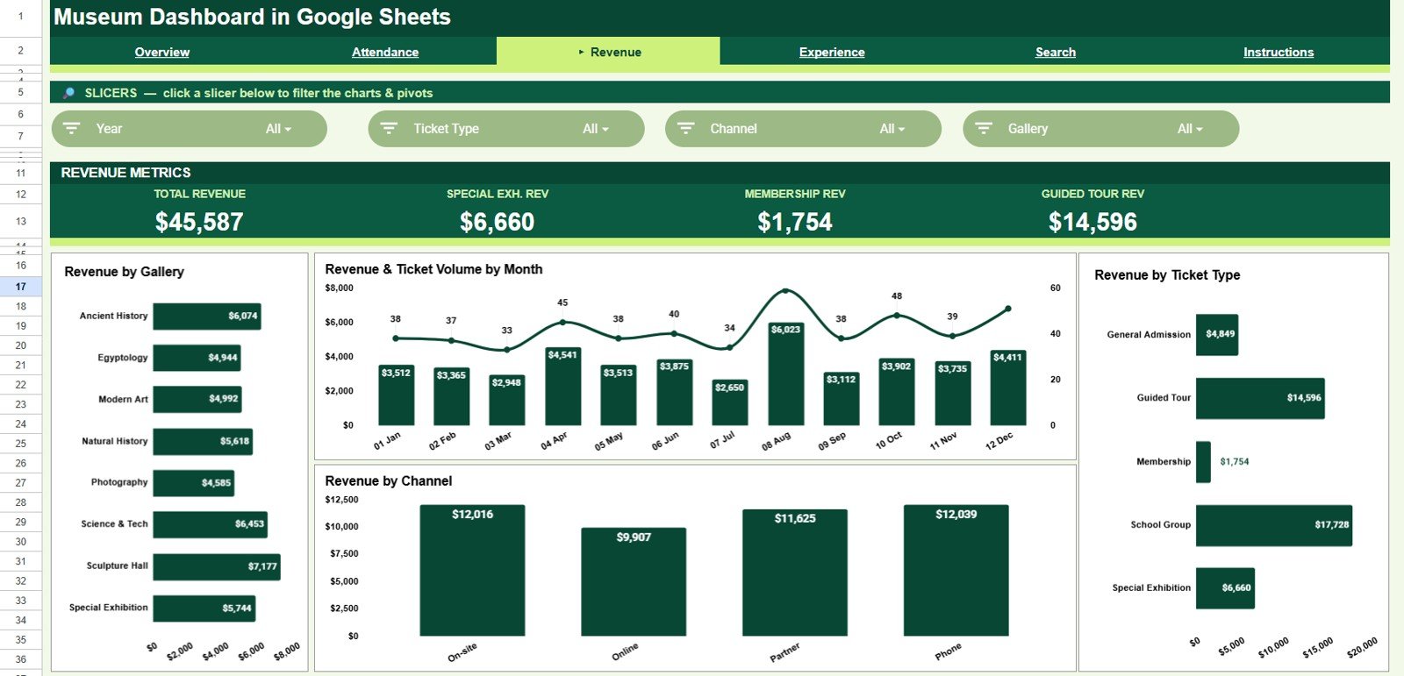Click the Ticket Type slicer filter icon
This screenshot has height=676, width=1404.
pos(389,128)
